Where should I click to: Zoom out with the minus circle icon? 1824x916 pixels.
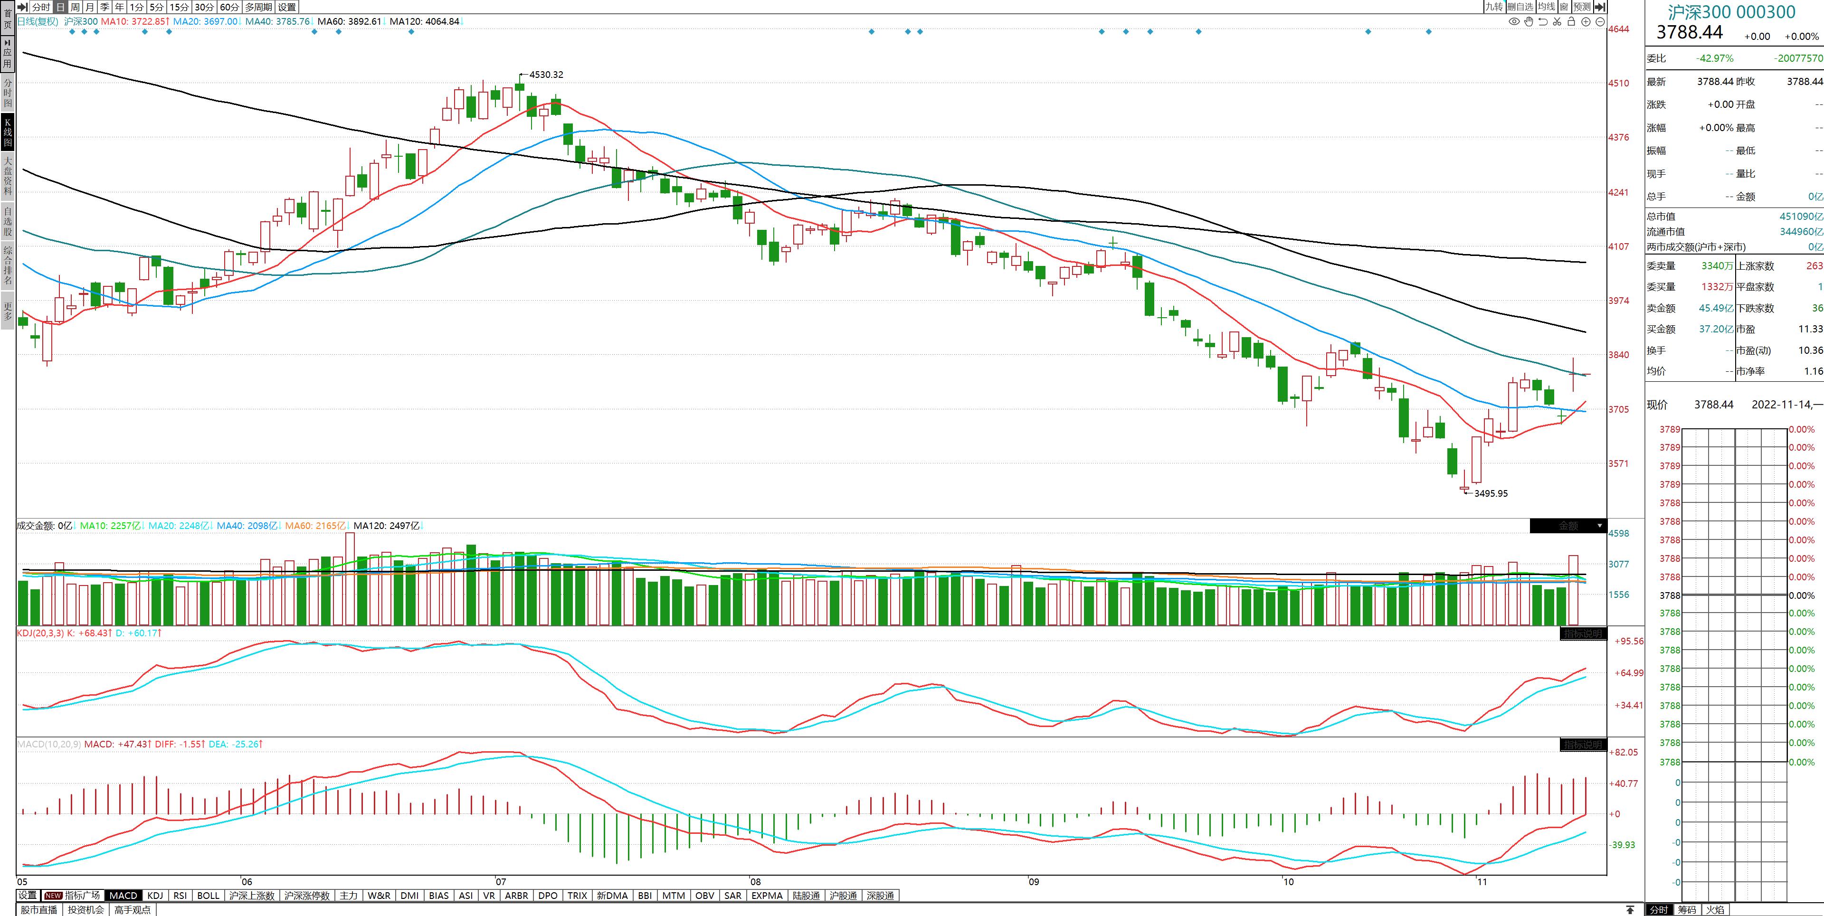[1600, 22]
